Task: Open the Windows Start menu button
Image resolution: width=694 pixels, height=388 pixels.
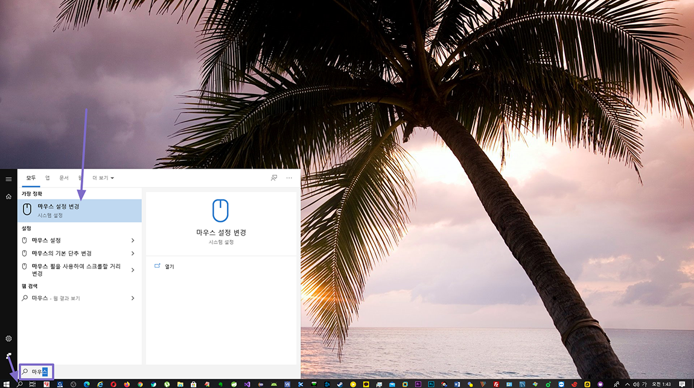Action: point(6,384)
